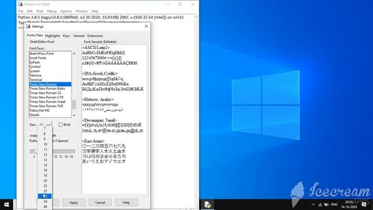Viewport: 373px width, 210px height.
Task: Open the Windows Start menu
Action: 6,205
